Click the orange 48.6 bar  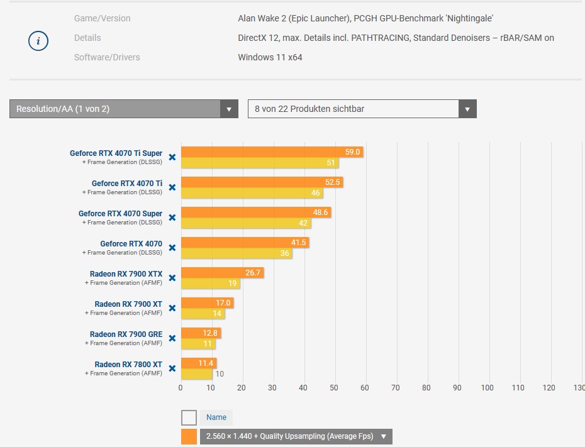(256, 212)
